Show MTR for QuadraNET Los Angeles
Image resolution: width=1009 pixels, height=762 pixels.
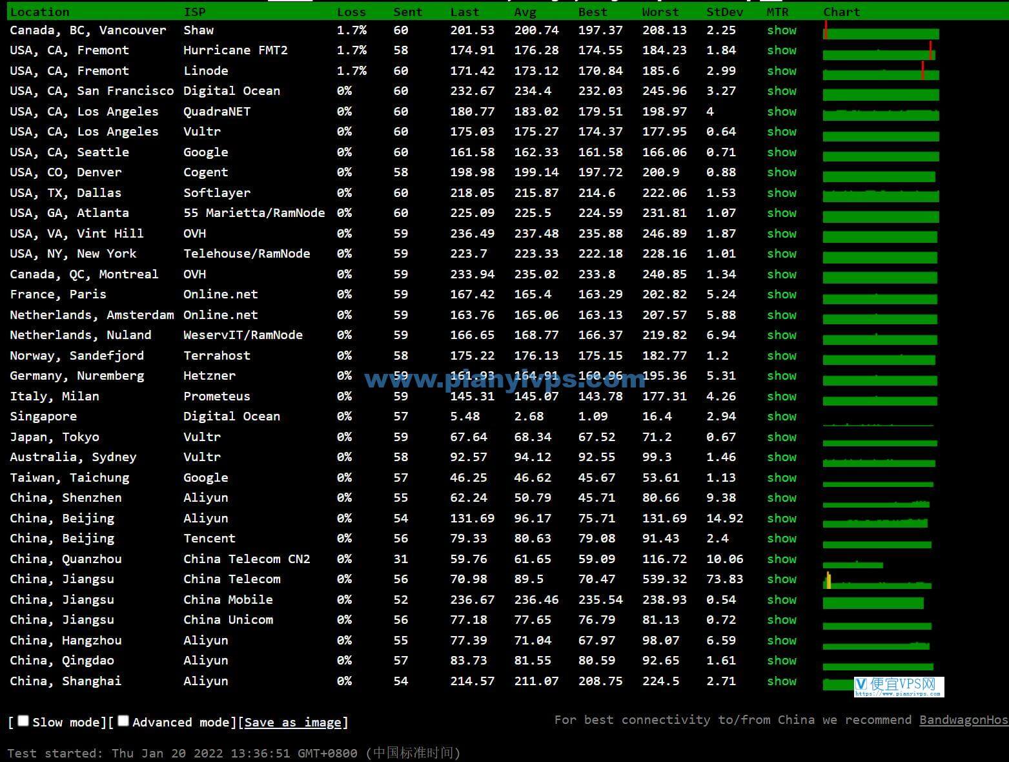coord(782,112)
